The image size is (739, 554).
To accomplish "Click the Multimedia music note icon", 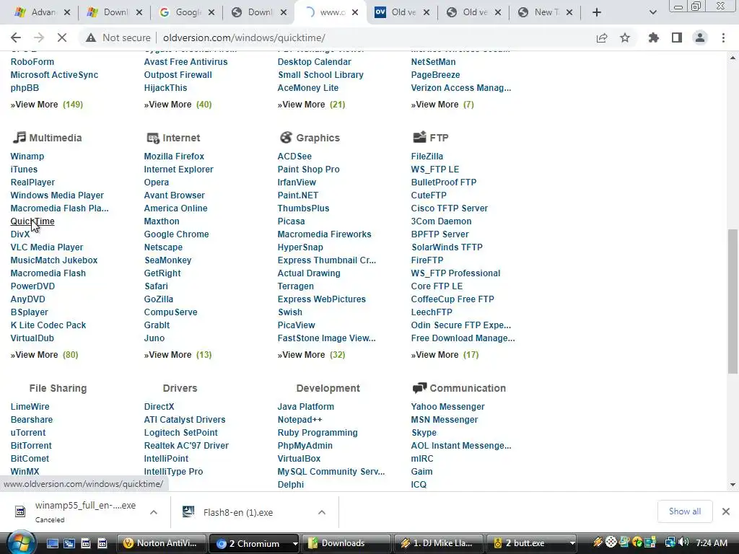I will (x=19, y=138).
